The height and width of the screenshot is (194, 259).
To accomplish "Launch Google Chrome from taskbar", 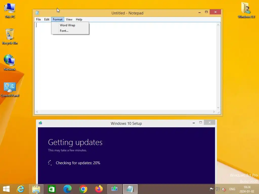I will [x=83, y=189].
